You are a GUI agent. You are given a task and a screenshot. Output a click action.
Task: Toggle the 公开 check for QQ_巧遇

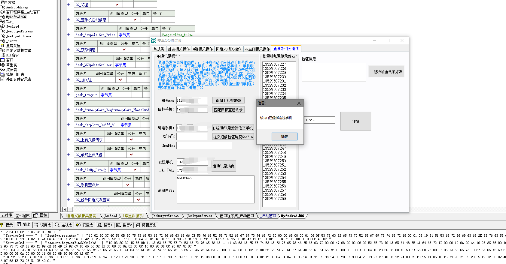pyautogui.click(x=117, y=4)
